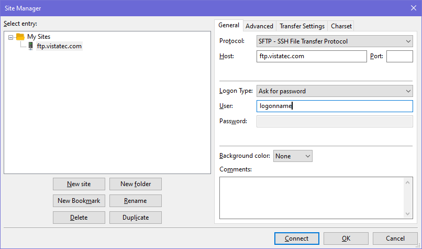Click into the Port field
The width and height of the screenshot is (422, 249).
coord(399,56)
